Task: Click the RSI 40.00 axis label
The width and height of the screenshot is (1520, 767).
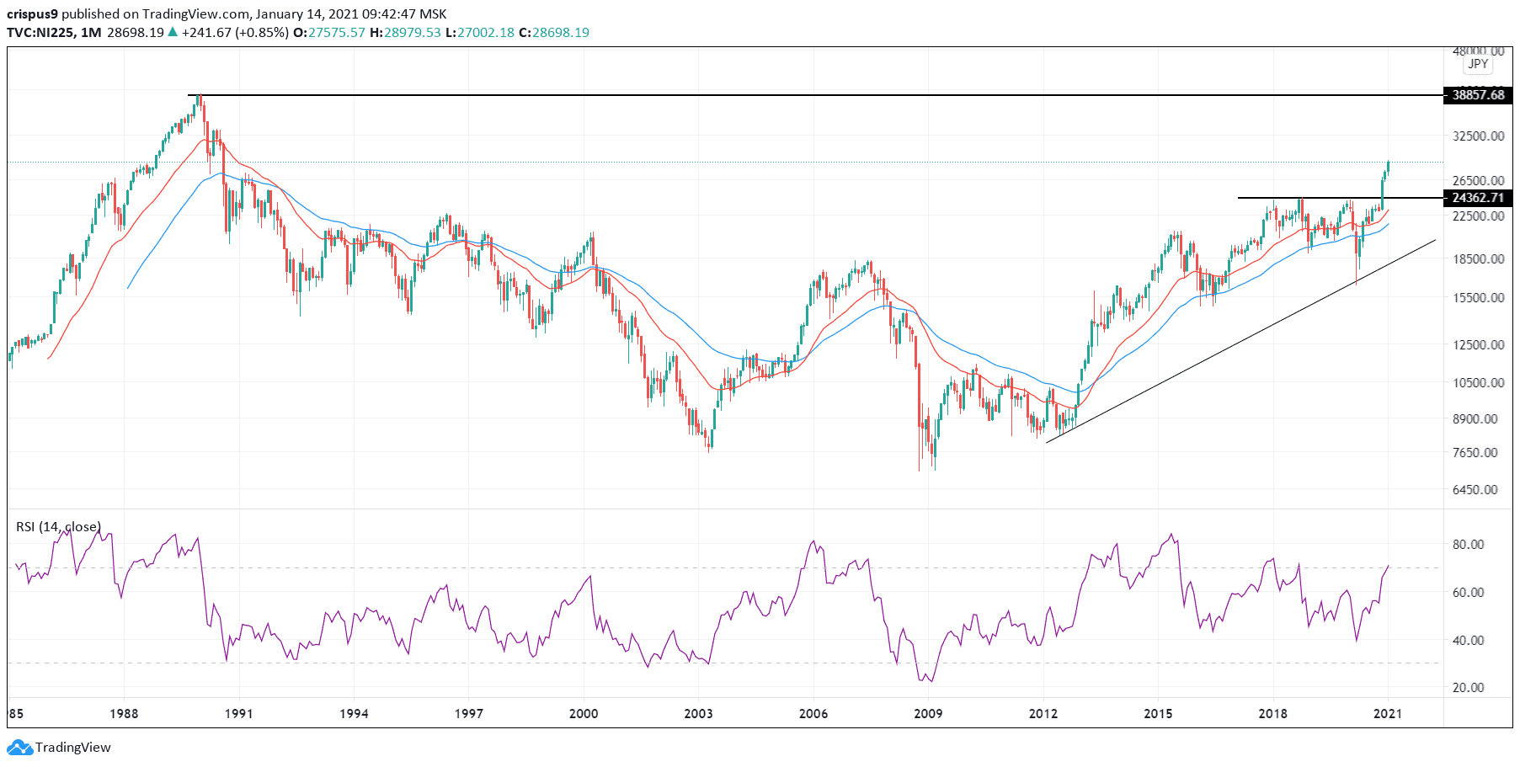Action: click(1469, 640)
